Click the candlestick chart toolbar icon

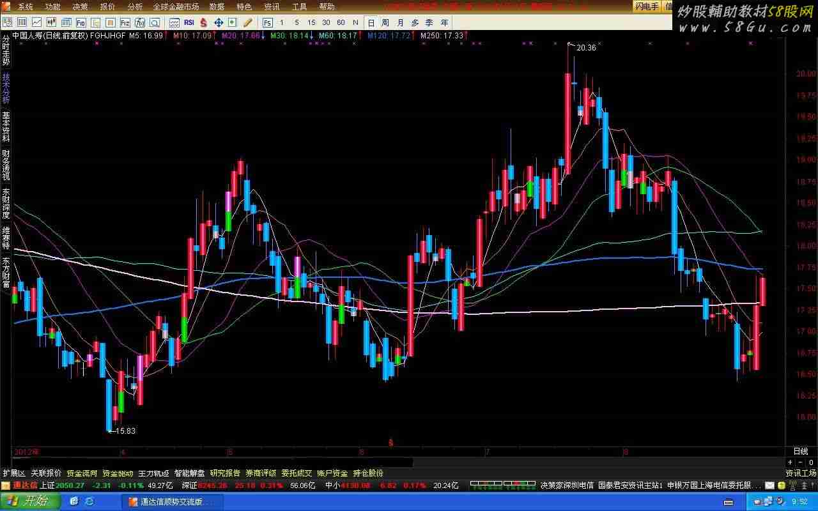51,22
